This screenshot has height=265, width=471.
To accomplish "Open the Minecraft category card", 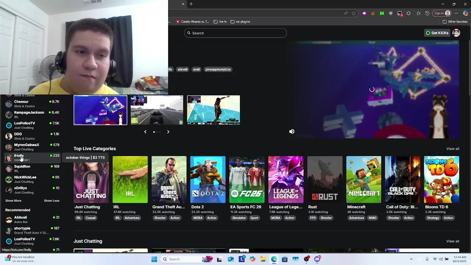I will [x=364, y=180].
